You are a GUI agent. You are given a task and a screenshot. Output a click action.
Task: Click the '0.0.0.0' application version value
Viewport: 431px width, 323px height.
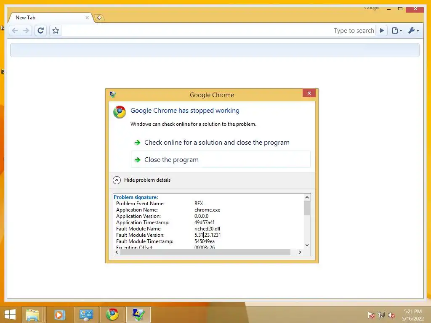click(201, 216)
